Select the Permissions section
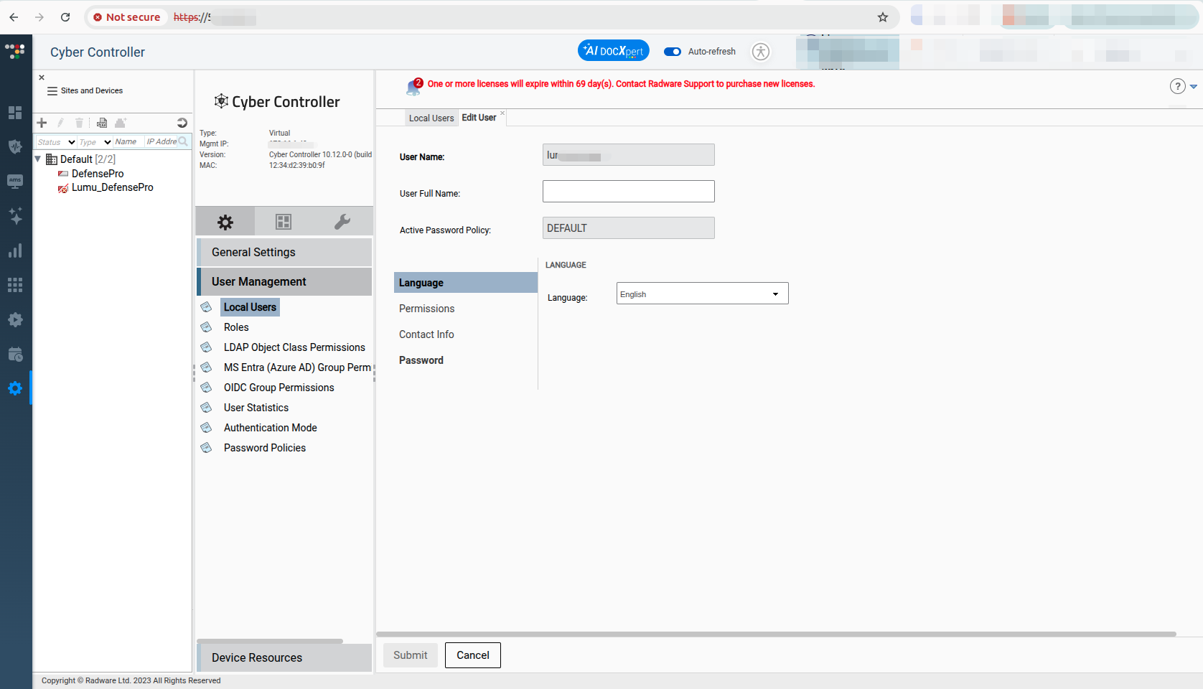 coord(426,309)
